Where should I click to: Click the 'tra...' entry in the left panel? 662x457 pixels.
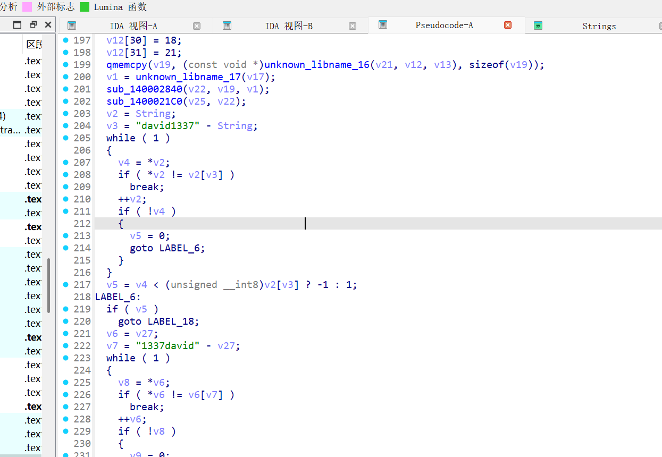point(10,130)
